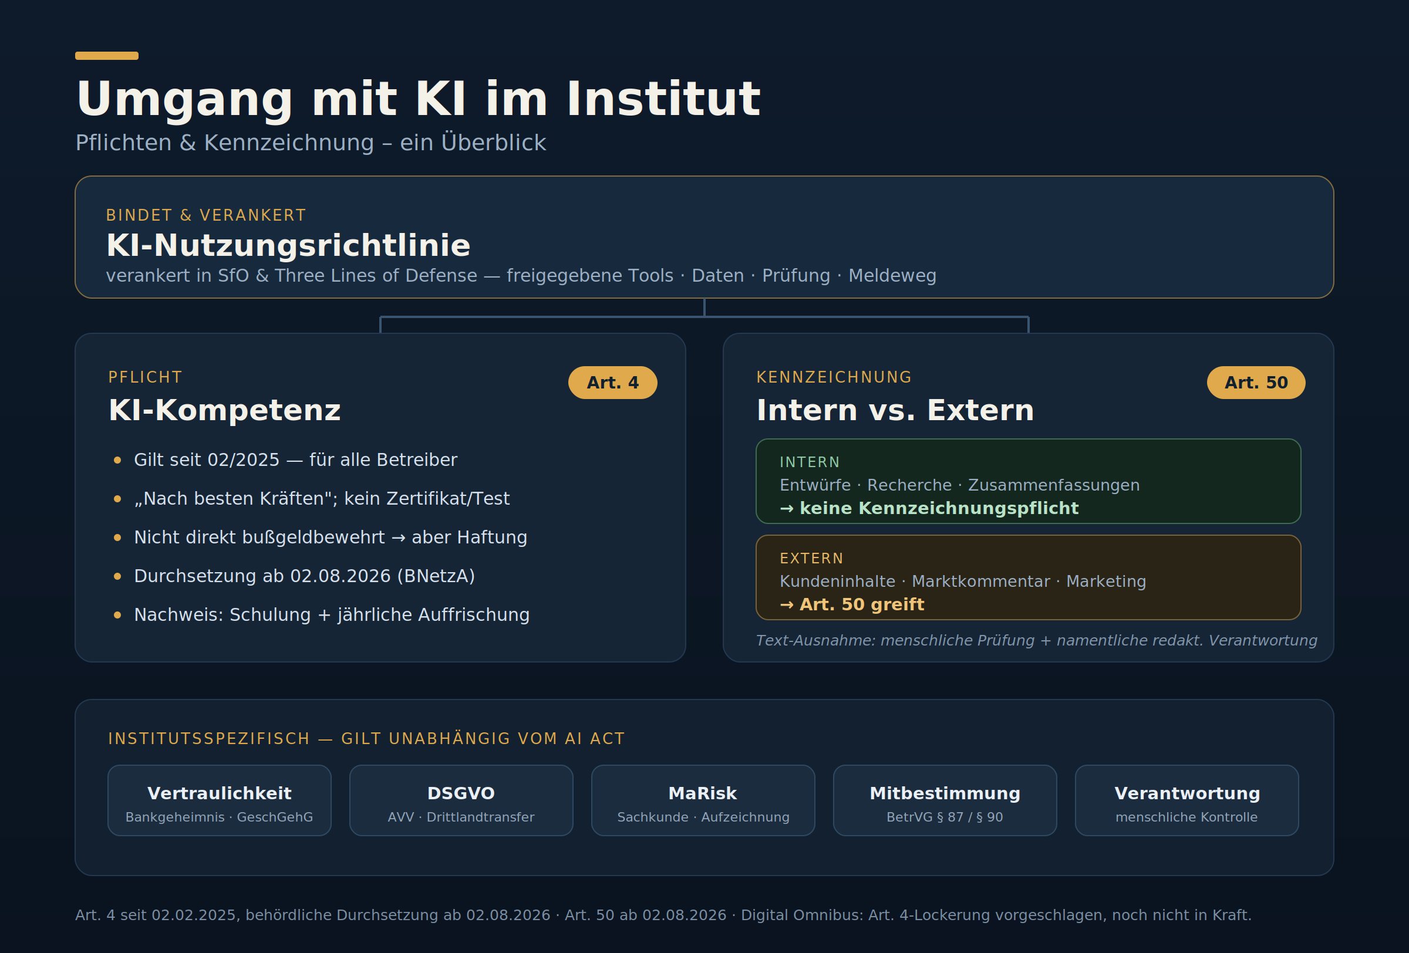Screen dimensions: 1409x953
Task: Click the "KENNZEICHNUNG" label
Action: coord(834,377)
